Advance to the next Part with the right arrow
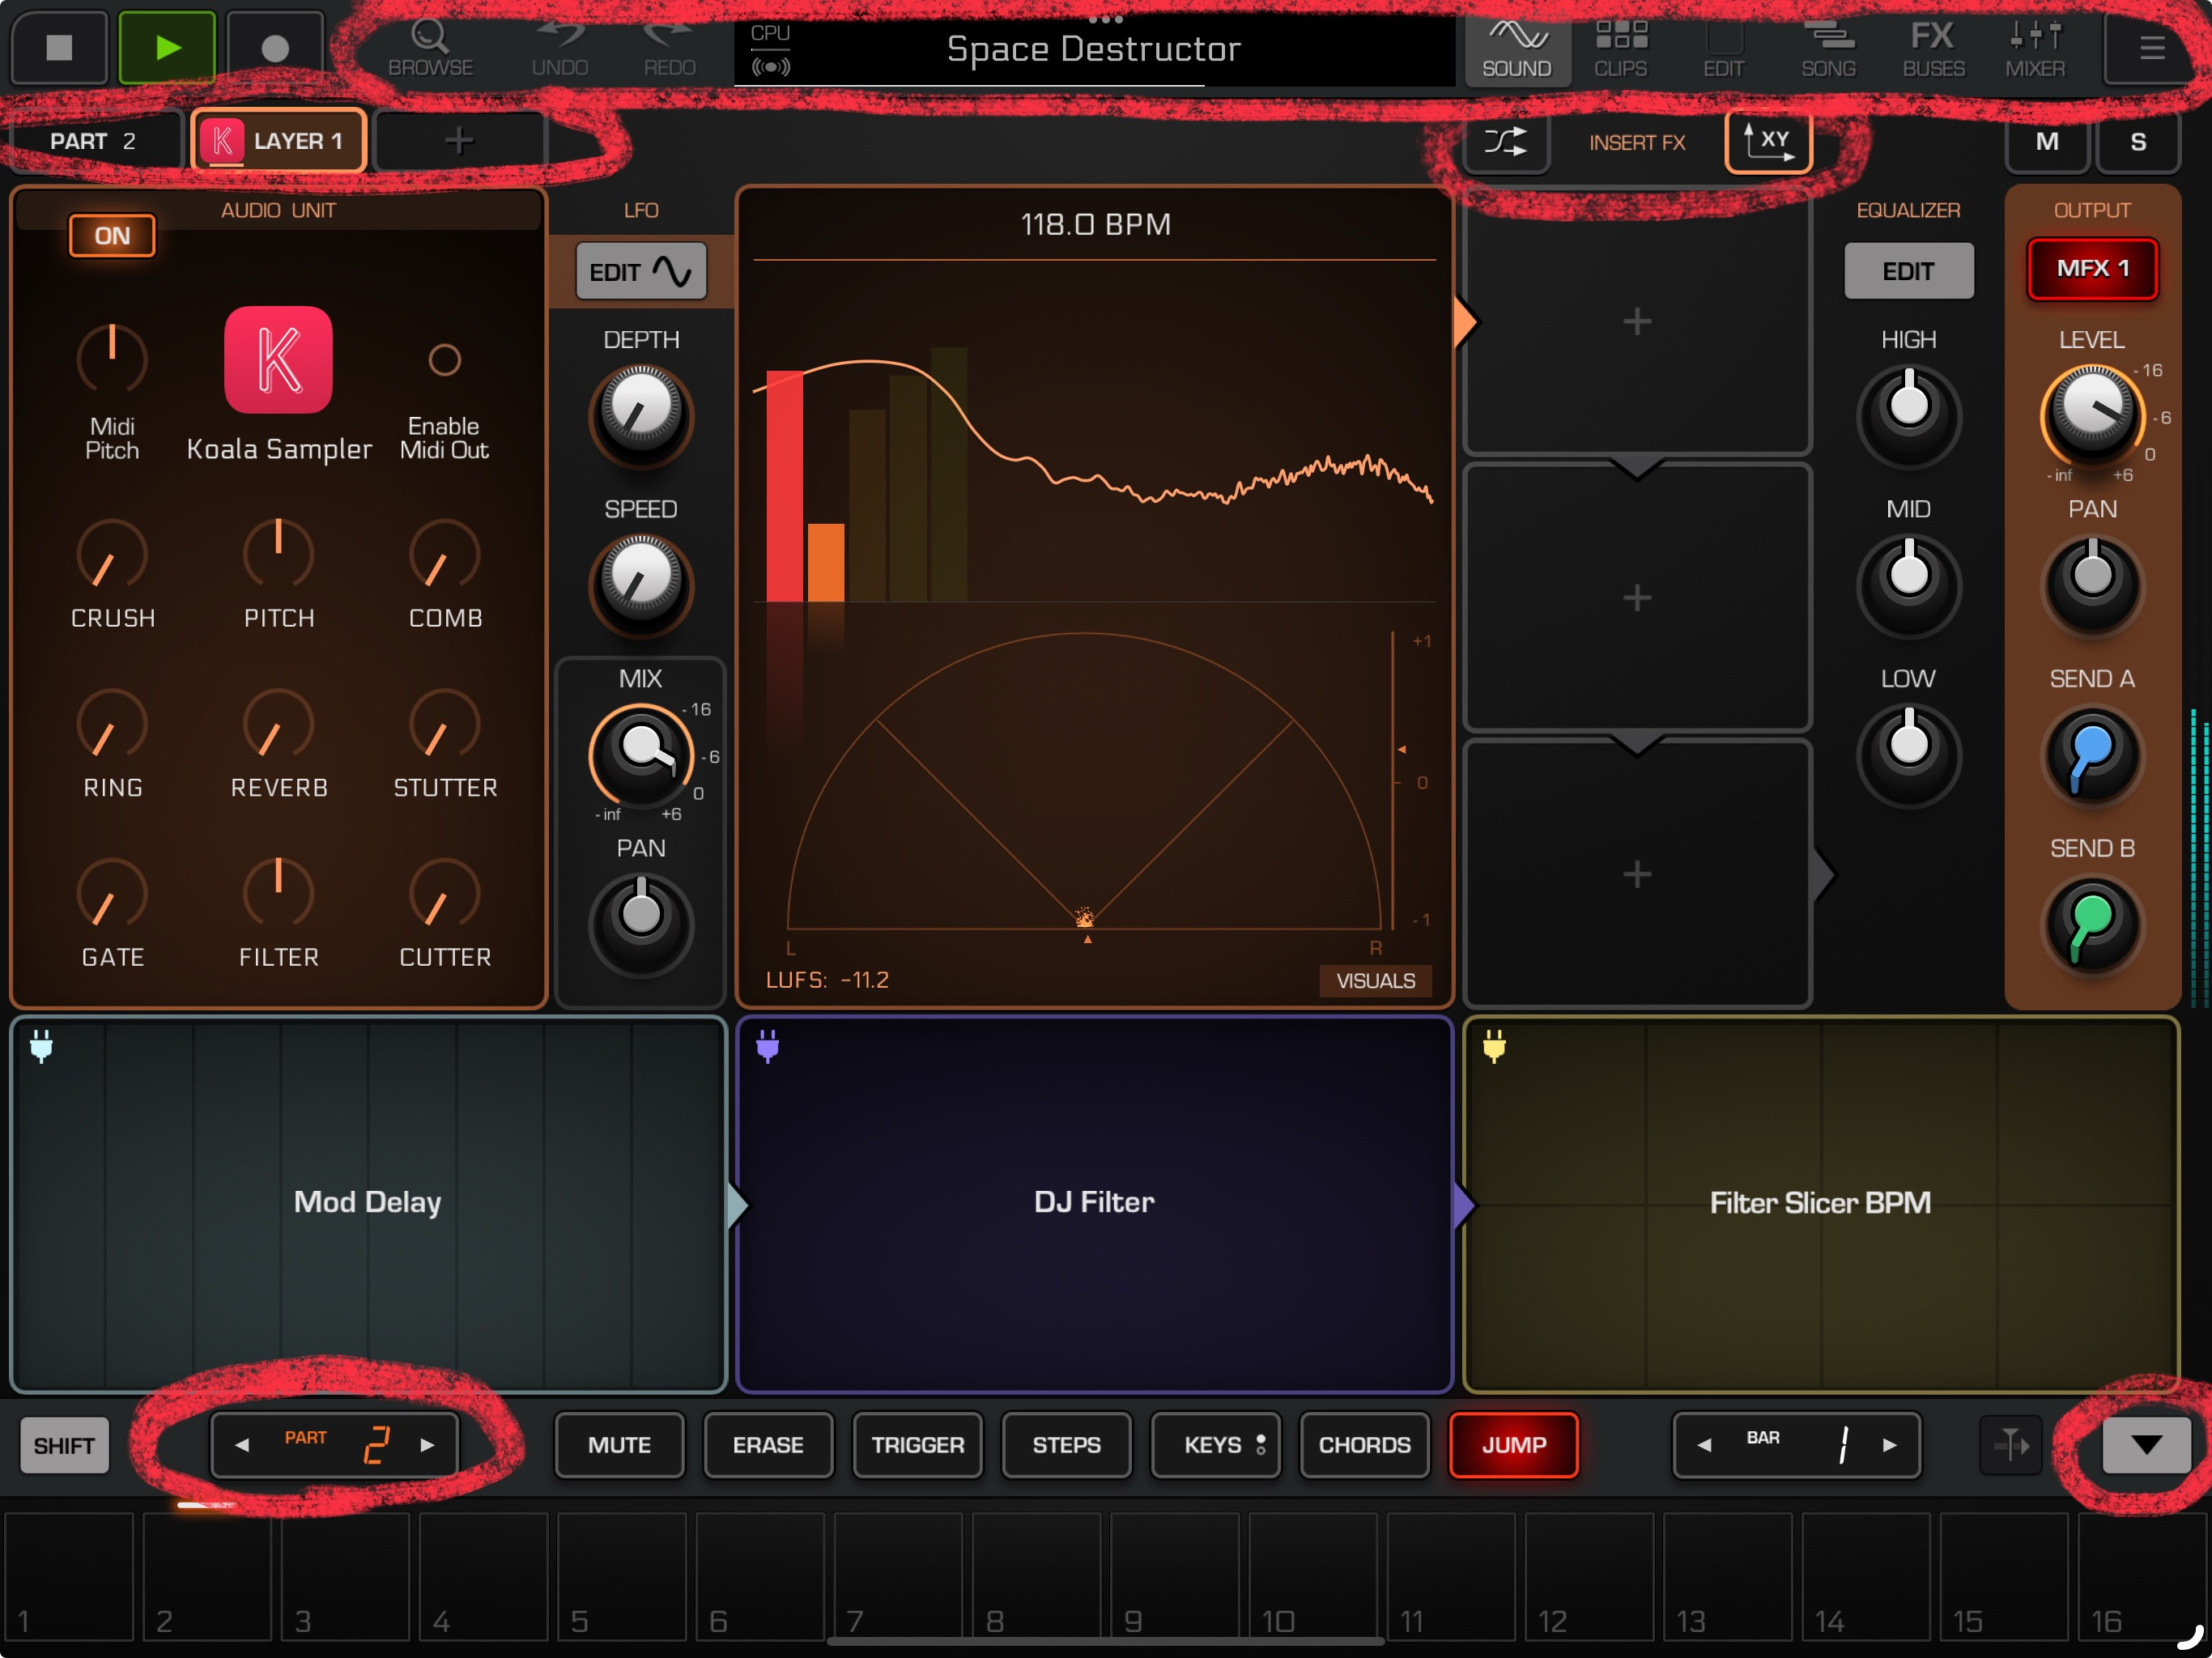The width and height of the screenshot is (2212, 1658). click(428, 1445)
